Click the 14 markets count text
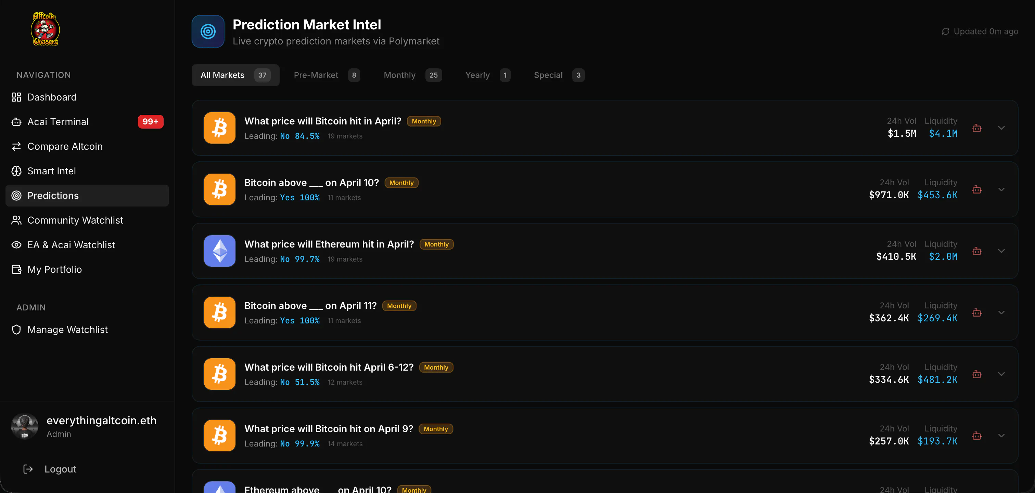 345,444
